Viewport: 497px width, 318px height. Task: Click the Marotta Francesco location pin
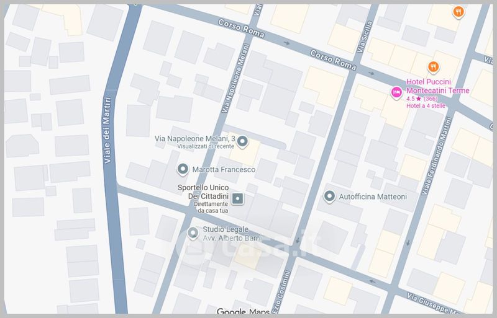[x=183, y=169]
